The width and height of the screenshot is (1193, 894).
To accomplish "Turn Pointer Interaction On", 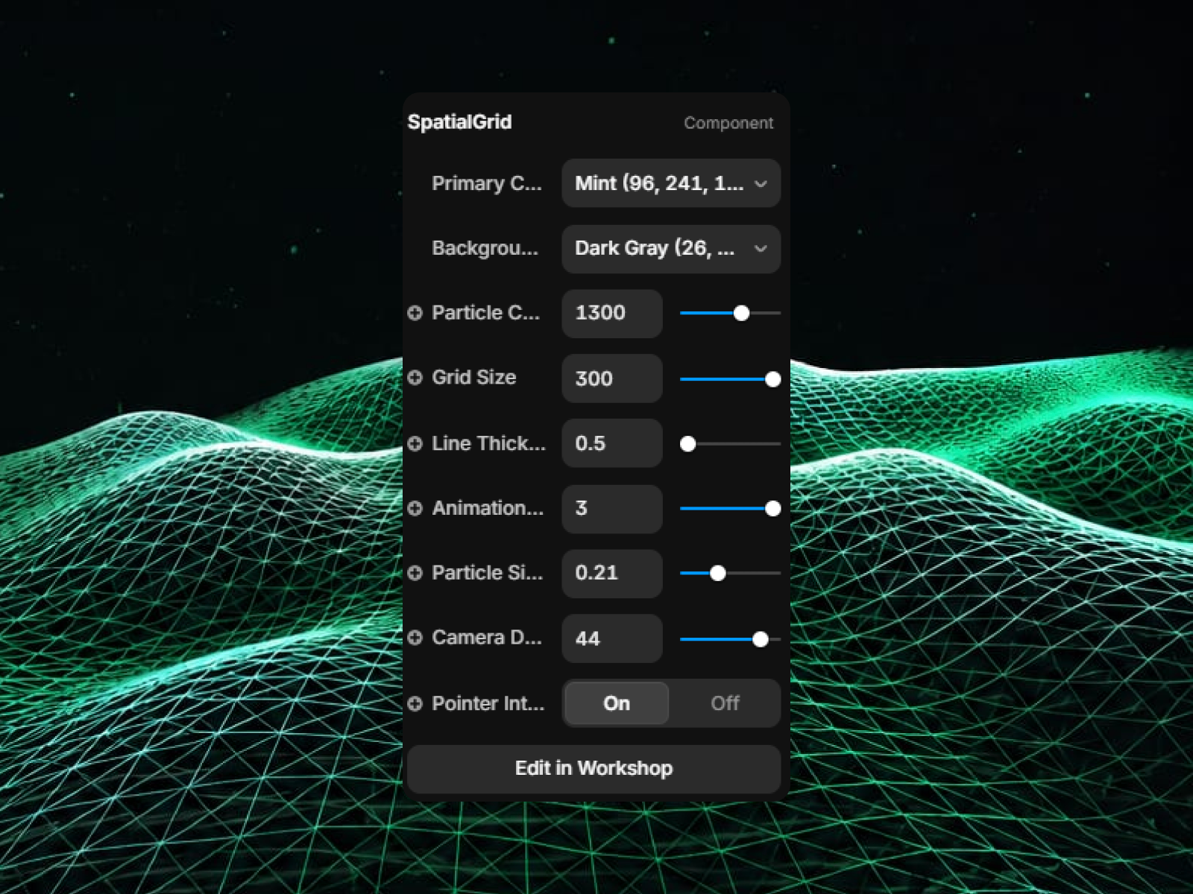I will tap(617, 703).
